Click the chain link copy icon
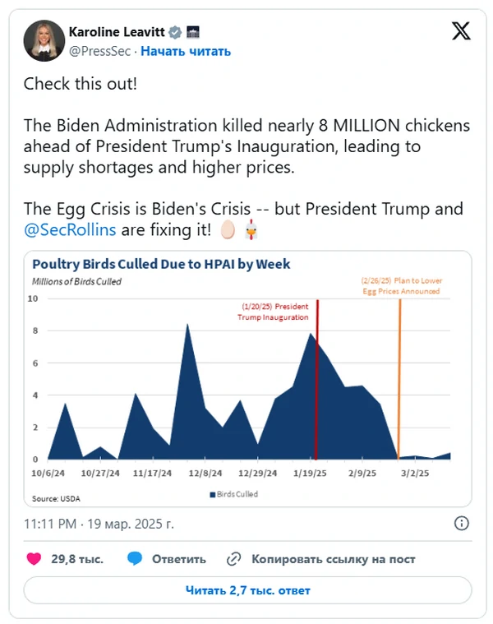Image resolution: width=493 pixels, height=624 pixels. [233, 559]
